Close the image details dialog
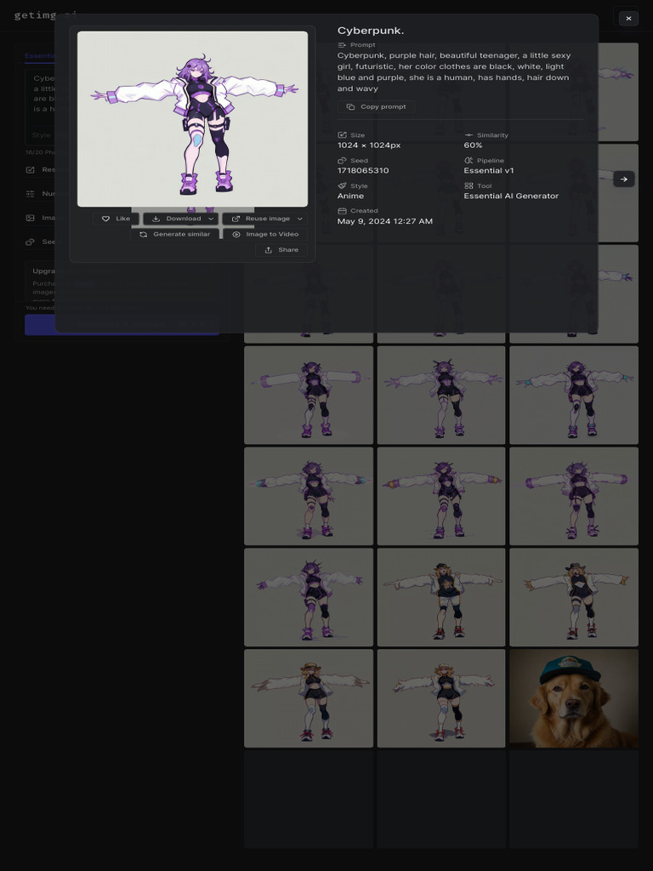Image resolution: width=653 pixels, height=871 pixels. [x=628, y=19]
